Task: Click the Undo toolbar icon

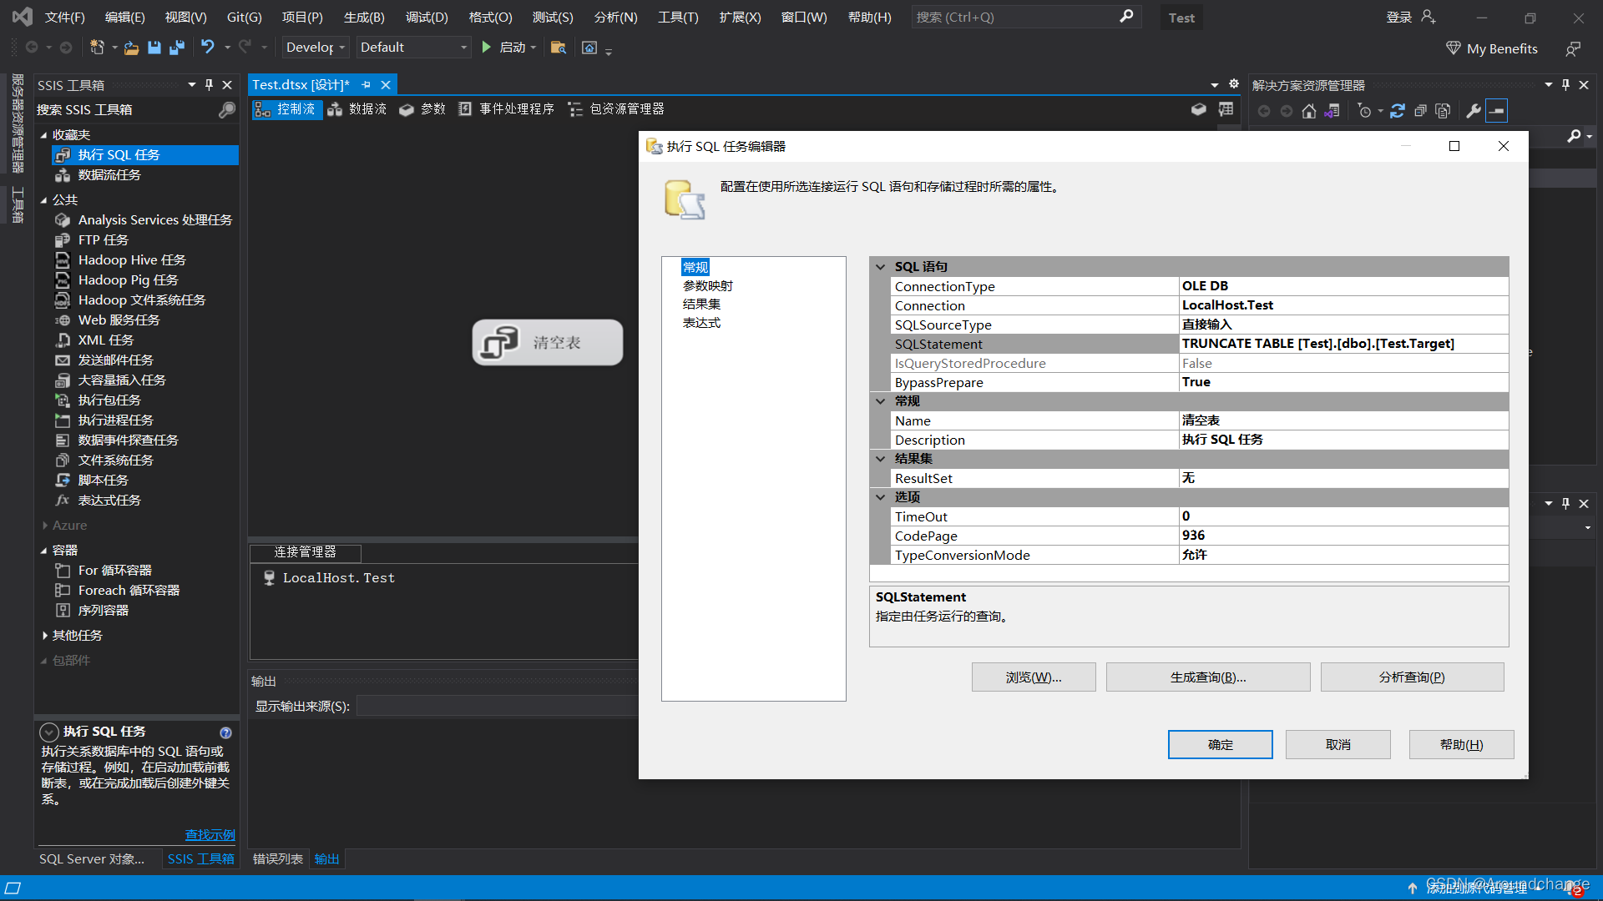Action: [208, 48]
